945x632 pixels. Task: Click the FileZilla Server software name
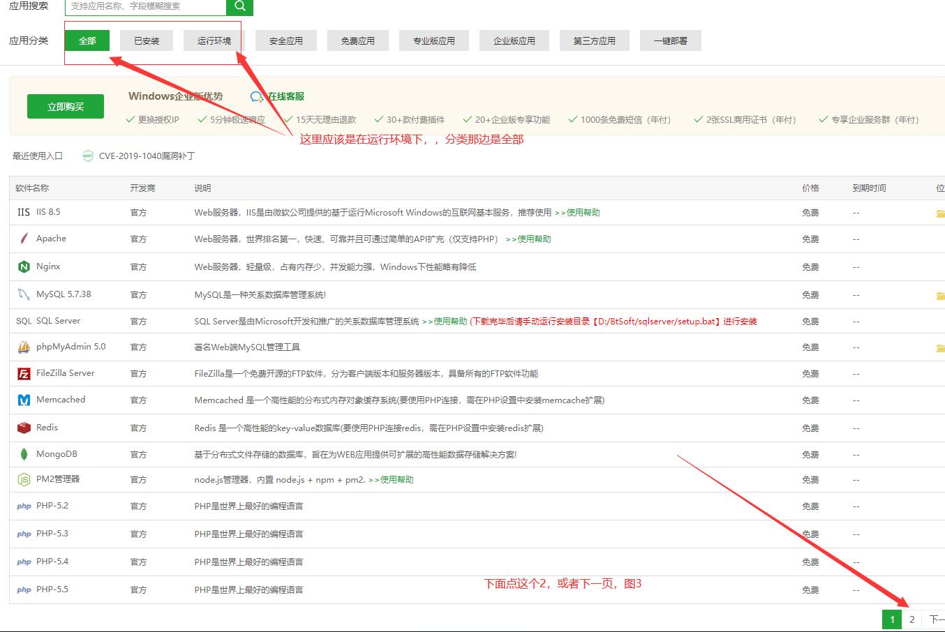point(65,373)
